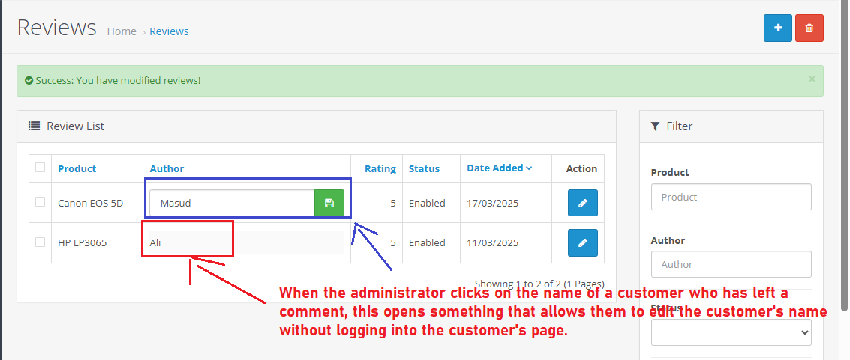Click the blue add review plus button
Image resolution: width=850 pixels, height=360 pixels.
777,28
